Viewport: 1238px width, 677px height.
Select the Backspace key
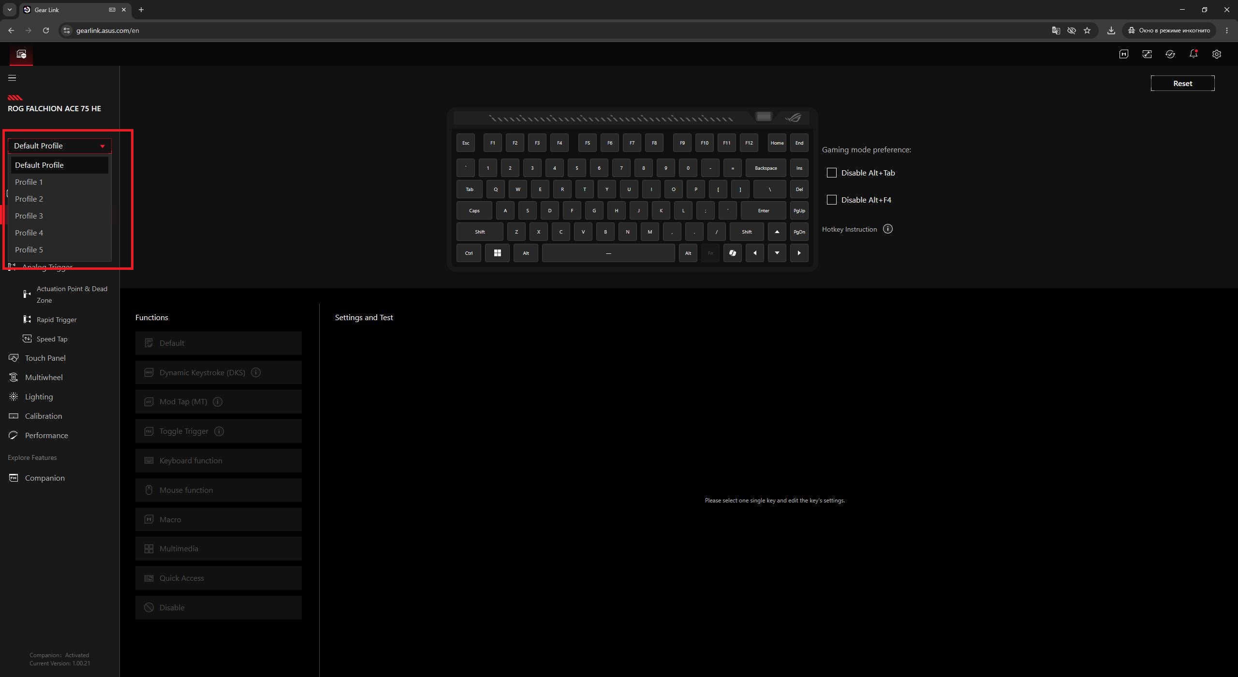coord(766,168)
